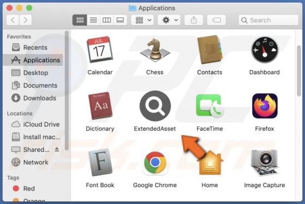Image resolution: width=305 pixels, height=204 pixels.
Task: Click the Applications folder icon in title bar
Action: tap(132, 8)
